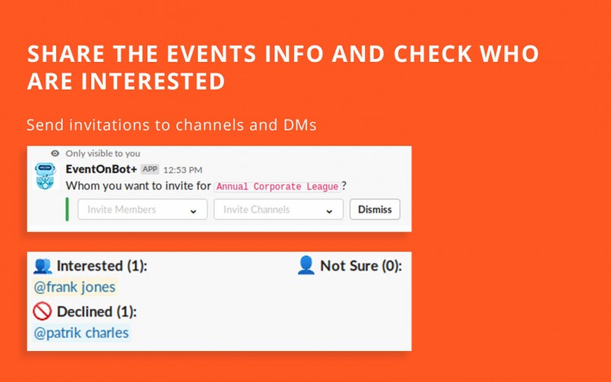Open the Invite Members dropdown

(143, 209)
